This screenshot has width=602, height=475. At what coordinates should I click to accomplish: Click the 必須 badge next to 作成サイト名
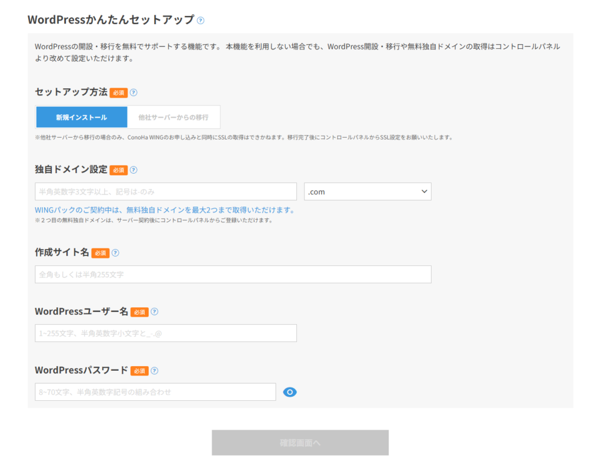[100, 253]
